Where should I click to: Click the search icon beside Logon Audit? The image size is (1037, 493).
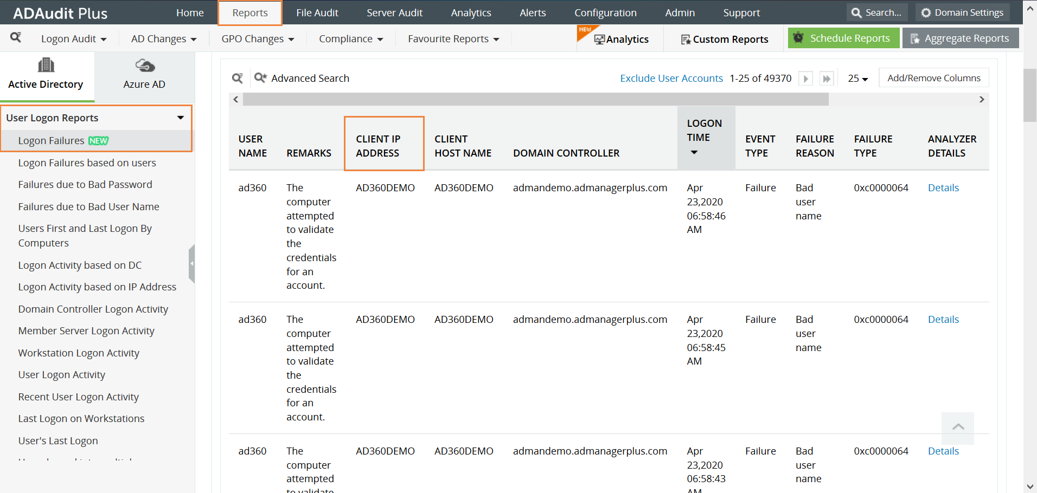[16, 37]
